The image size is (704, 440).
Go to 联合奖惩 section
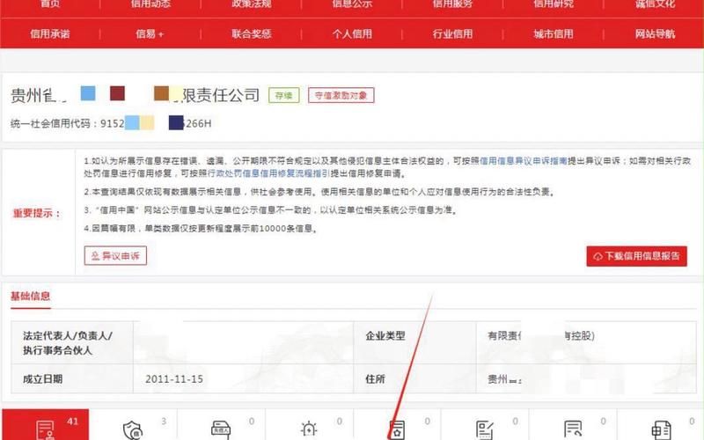point(252,33)
